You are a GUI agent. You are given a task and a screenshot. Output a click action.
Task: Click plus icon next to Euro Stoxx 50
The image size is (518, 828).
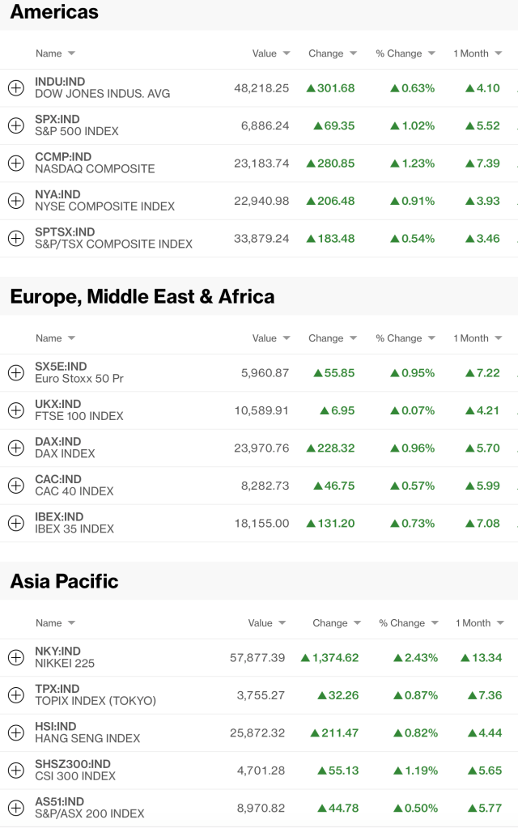[15, 372]
